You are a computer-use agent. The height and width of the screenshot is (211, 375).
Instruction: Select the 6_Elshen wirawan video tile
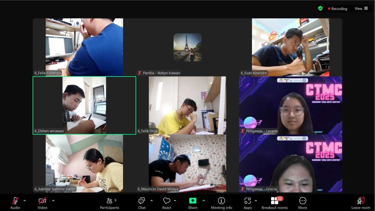click(84, 105)
